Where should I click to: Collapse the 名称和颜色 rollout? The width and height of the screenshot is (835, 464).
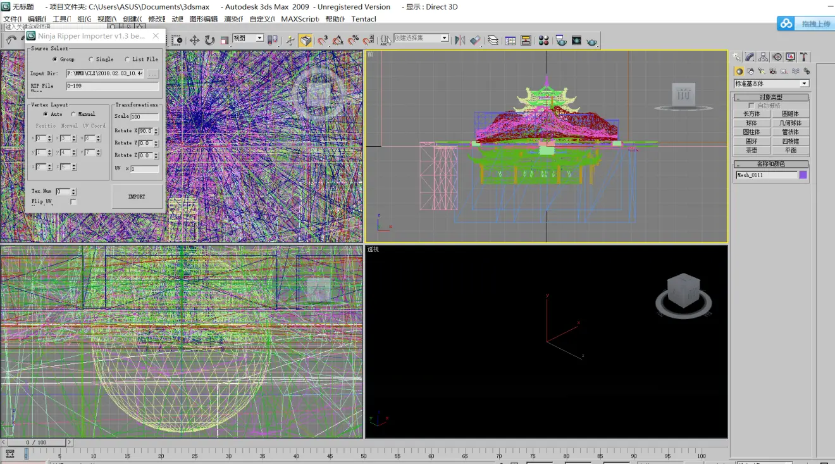(x=771, y=164)
